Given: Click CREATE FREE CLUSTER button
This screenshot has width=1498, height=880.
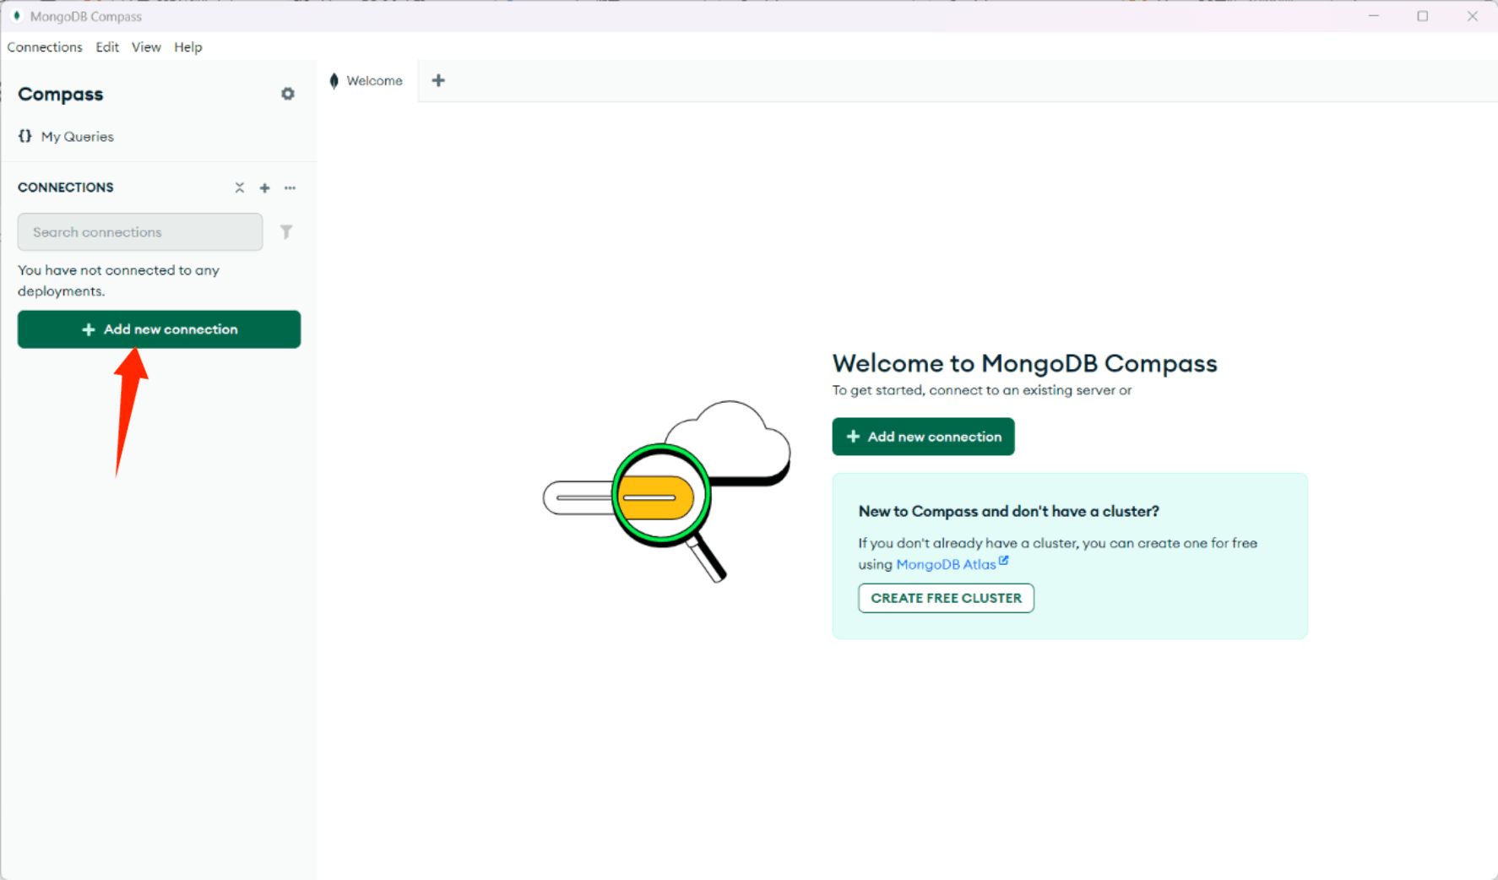Looking at the screenshot, I should 946,598.
